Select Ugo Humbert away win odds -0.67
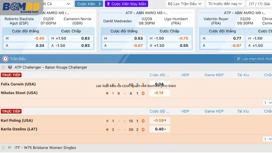The height and width of the screenshot is (153, 272). (x=124, y=46)
